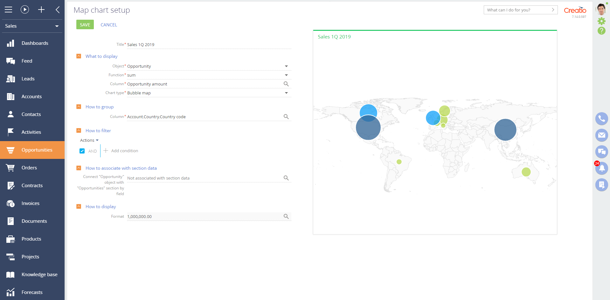Collapse the What to display section
Screen dimensions: 610x300
[x=79, y=56]
